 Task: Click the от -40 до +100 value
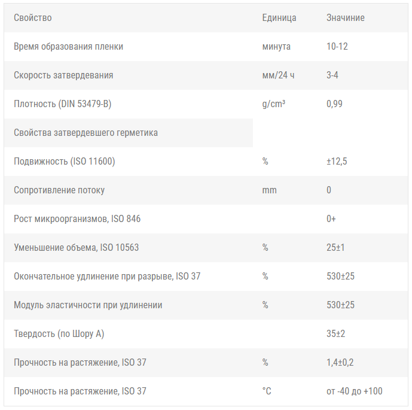click(355, 391)
